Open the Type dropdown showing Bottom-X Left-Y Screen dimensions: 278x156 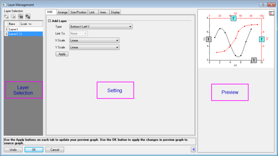coord(101,26)
